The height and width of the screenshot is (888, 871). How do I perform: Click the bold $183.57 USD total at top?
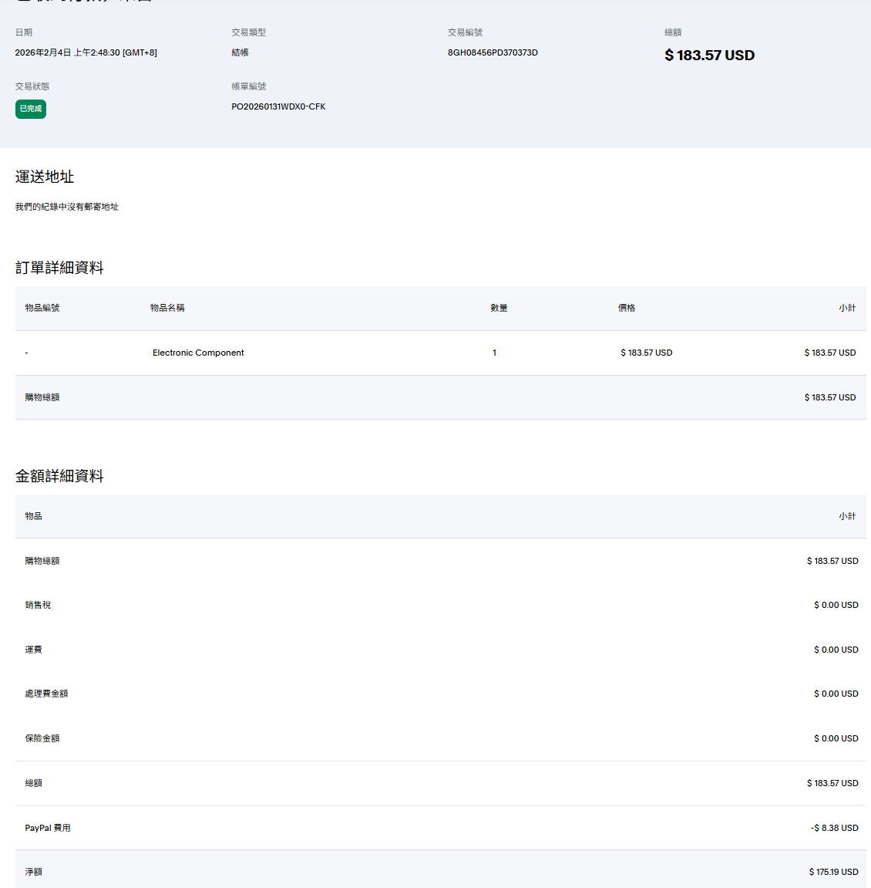tap(709, 56)
